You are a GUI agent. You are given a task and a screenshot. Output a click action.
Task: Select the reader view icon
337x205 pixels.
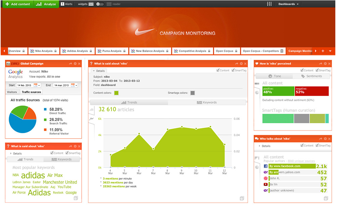tap(109, 4)
